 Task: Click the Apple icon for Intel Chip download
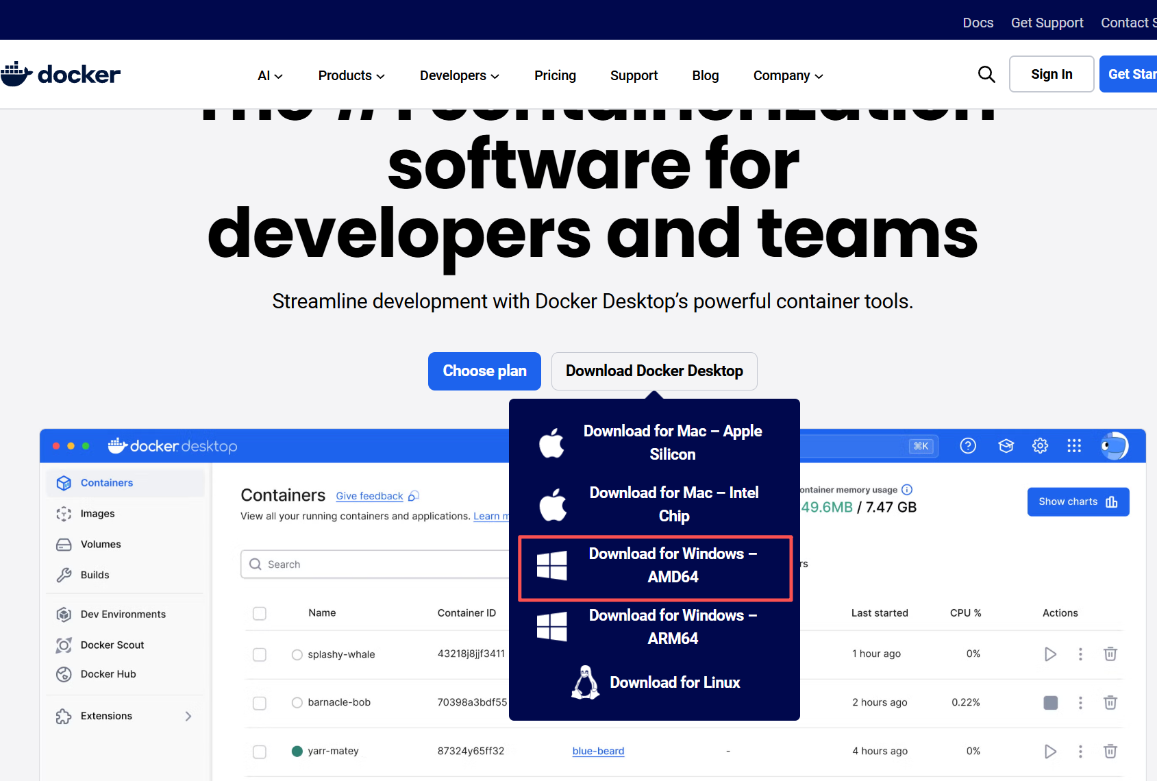click(x=553, y=504)
